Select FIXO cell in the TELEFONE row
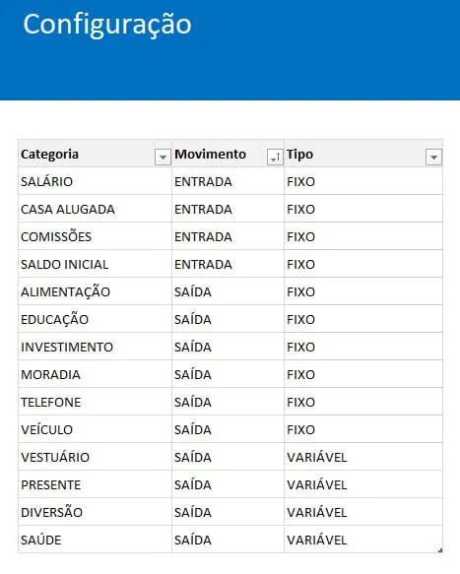 click(x=363, y=402)
